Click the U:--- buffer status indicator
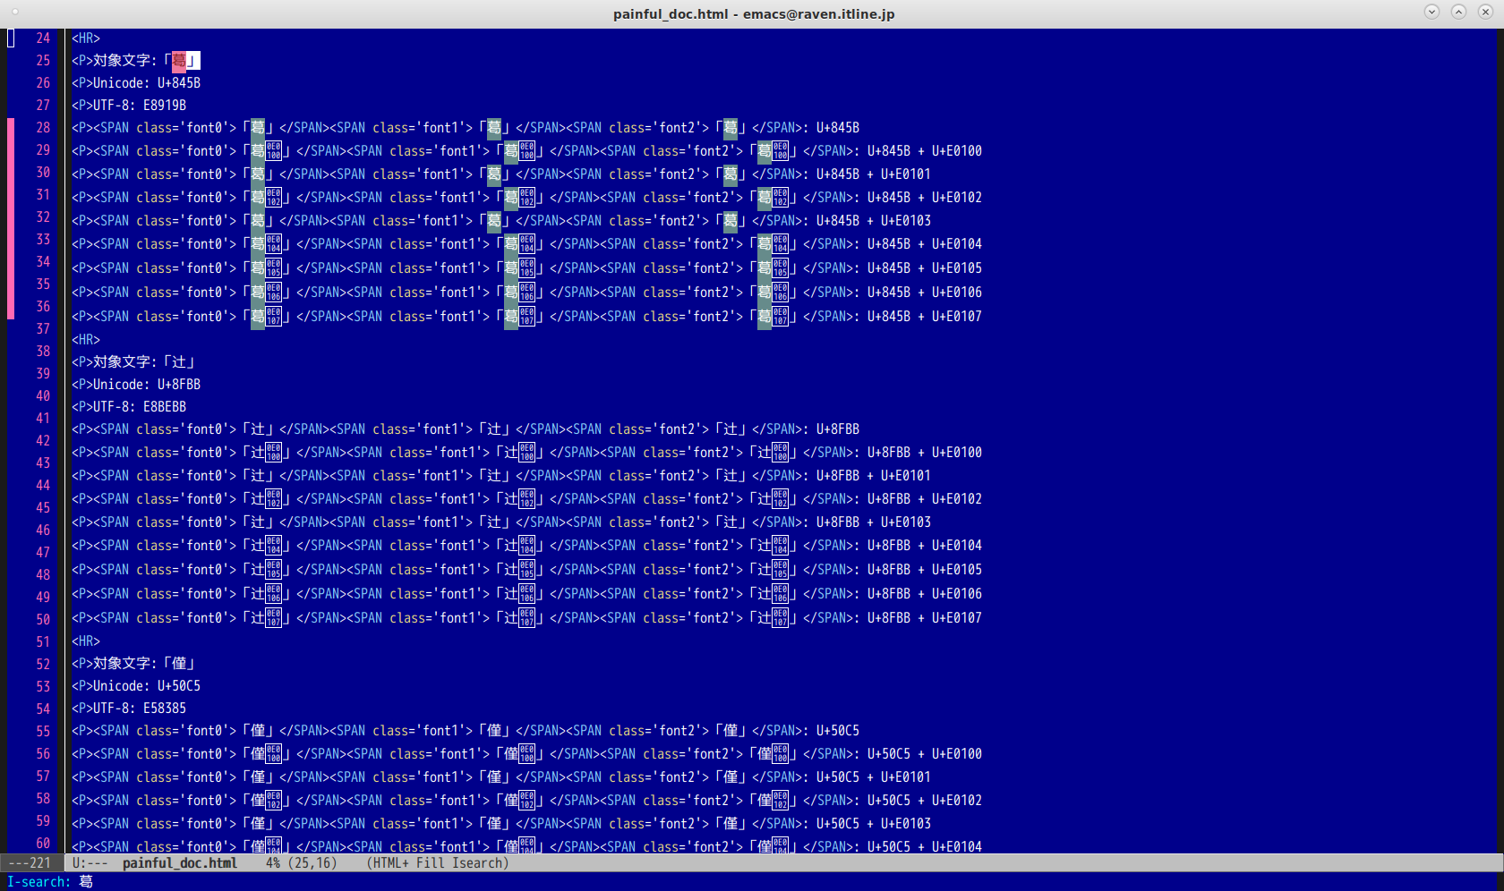 pyautogui.click(x=90, y=863)
